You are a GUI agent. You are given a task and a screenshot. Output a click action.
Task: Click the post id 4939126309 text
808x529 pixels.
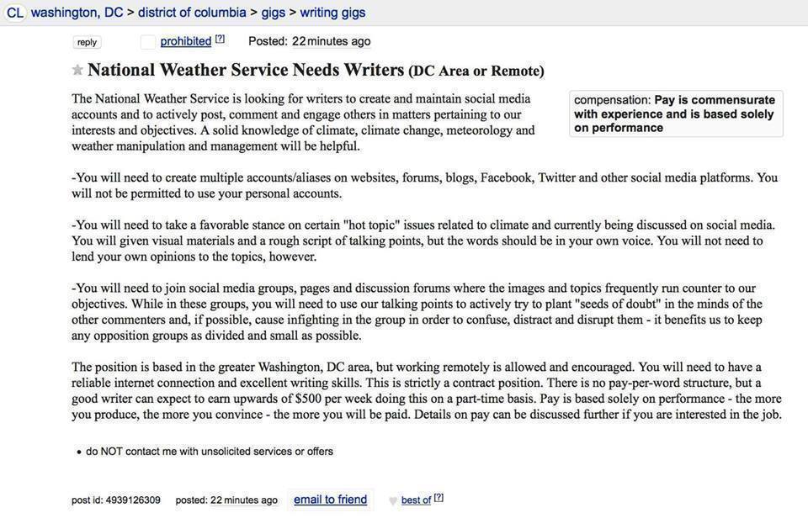click(115, 500)
